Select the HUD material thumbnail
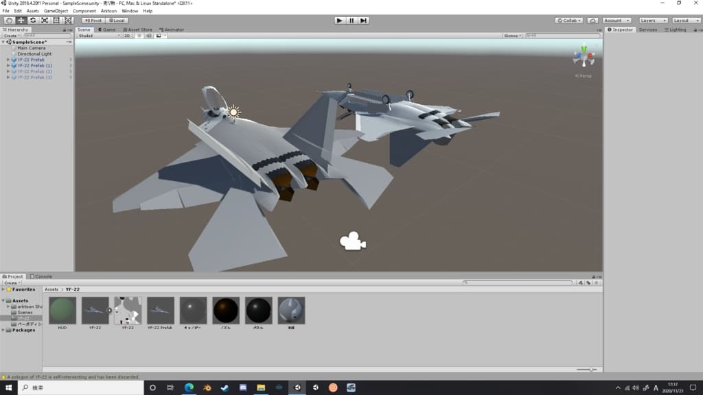The image size is (703, 395). 62,311
